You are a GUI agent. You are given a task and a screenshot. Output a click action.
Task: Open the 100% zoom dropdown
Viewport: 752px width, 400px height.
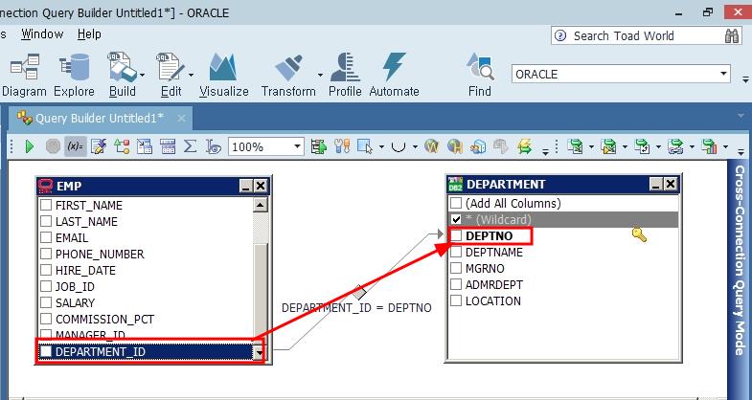297,146
